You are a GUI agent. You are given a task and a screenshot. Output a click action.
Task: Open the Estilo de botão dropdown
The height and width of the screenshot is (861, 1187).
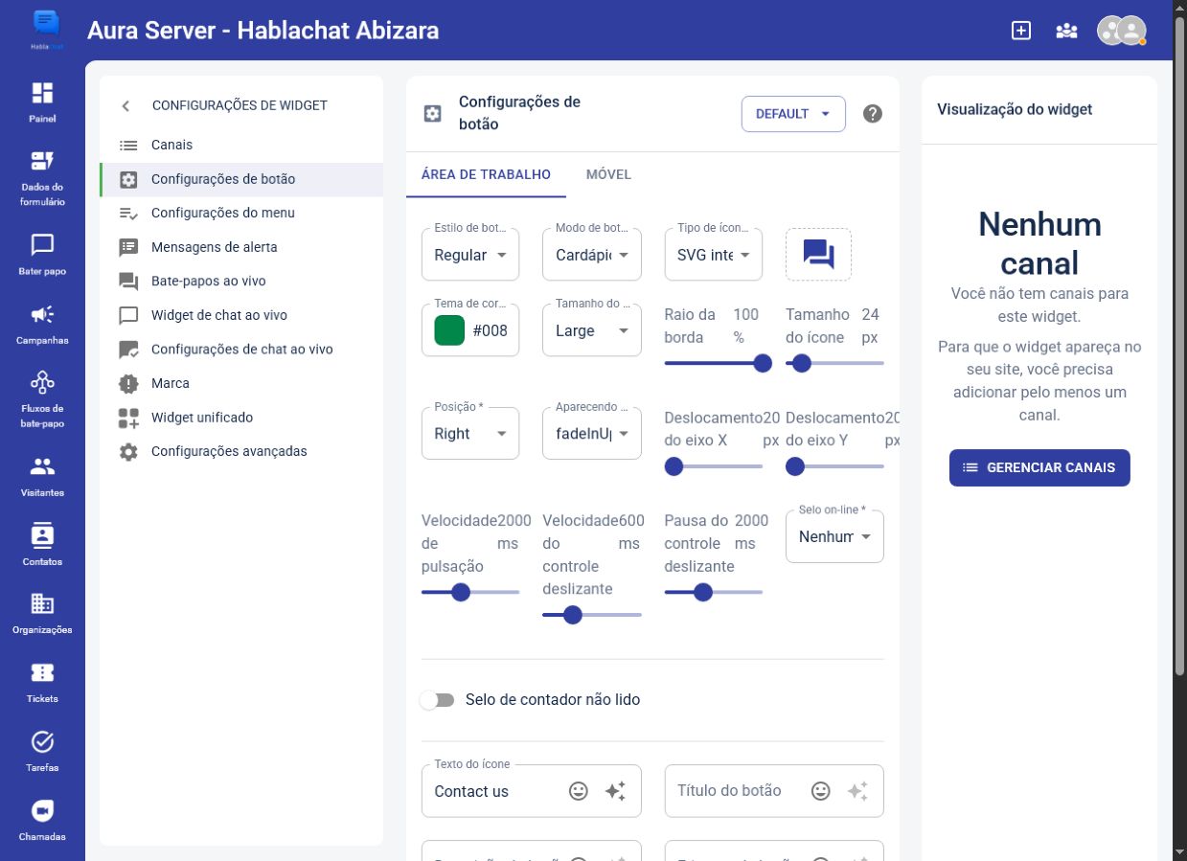(470, 254)
